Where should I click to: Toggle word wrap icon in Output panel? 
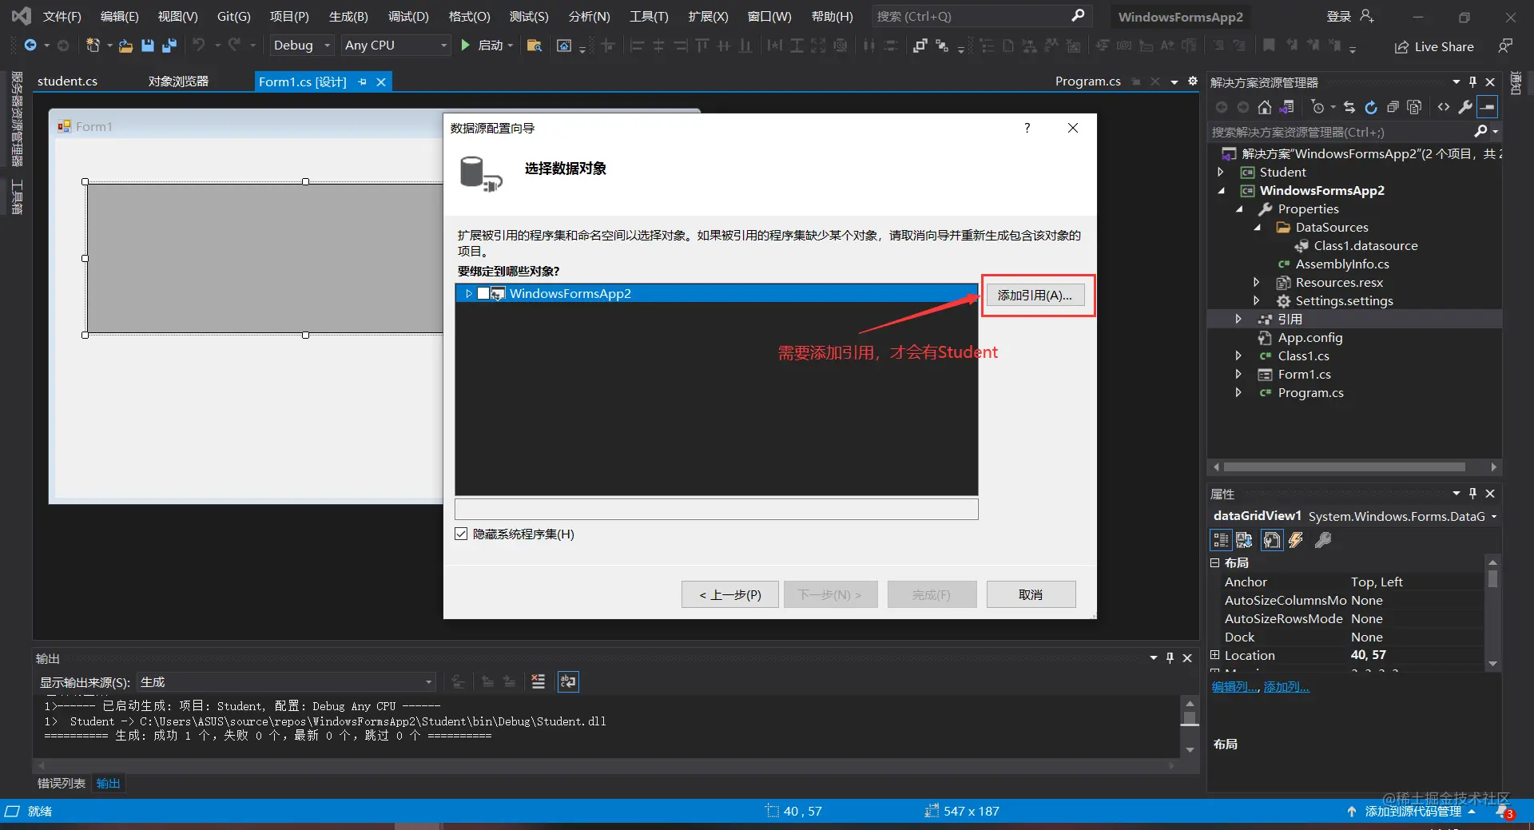[x=568, y=681]
